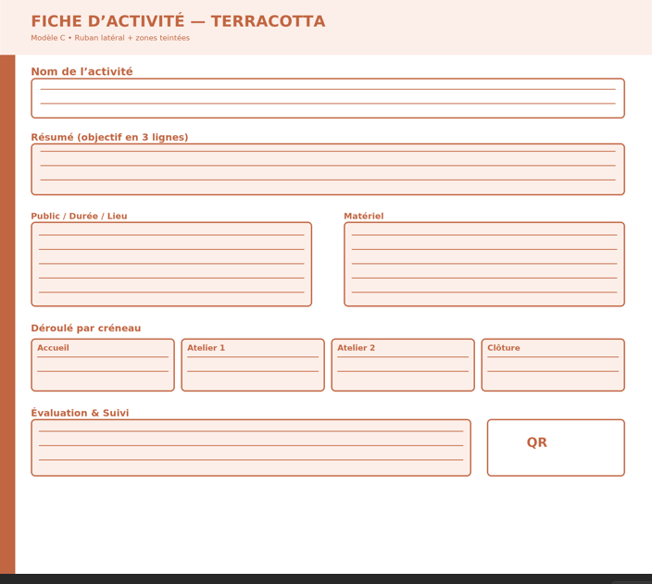The width and height of the screenshot is (652, 584).
Task: Click the Clôture time slot box
Action: point(553,365)
